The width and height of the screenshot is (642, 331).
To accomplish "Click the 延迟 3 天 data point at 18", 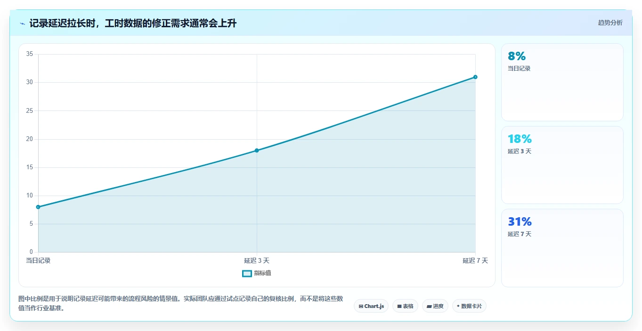I will point(257,150).
